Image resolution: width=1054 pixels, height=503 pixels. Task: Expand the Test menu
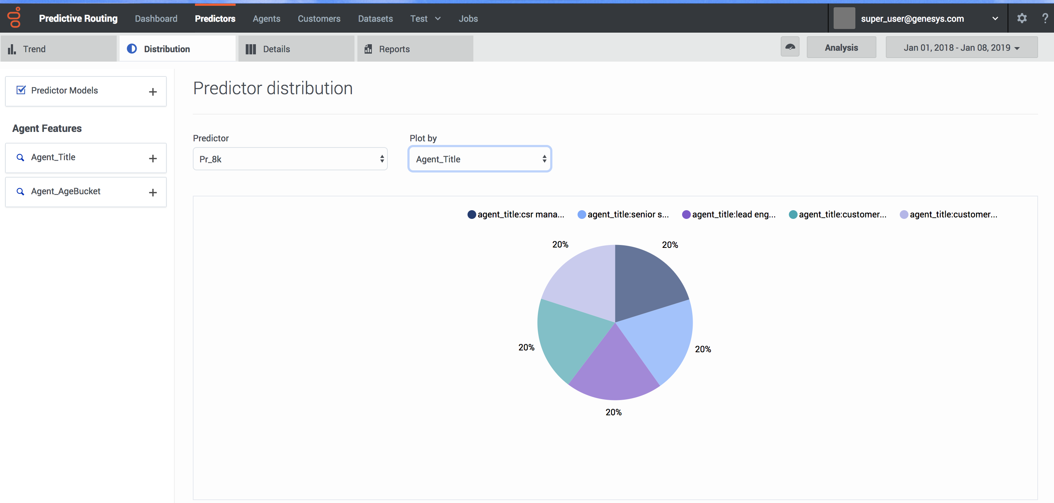[x=425, y=18]
